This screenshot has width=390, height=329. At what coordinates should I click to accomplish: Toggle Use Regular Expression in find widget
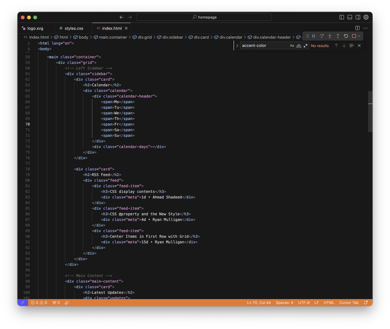click(x=305, y=46)
